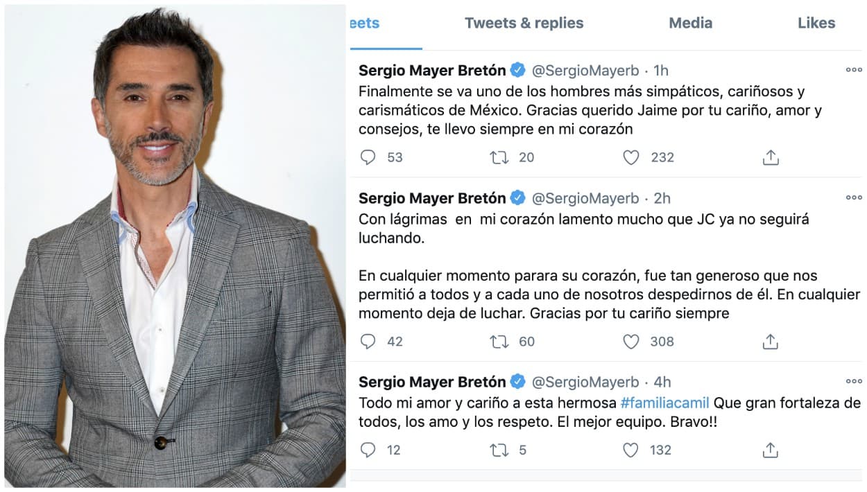
Task: Like the #familiacamil tweet
Action: click(631, 450)
